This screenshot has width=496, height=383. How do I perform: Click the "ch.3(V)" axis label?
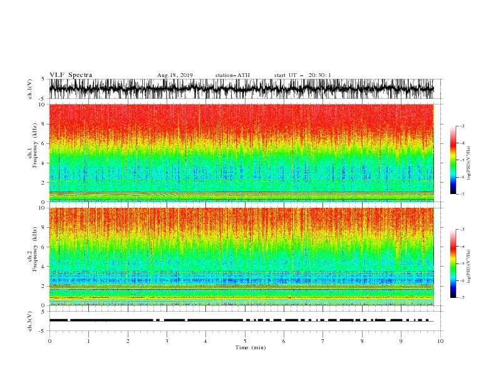30,321
